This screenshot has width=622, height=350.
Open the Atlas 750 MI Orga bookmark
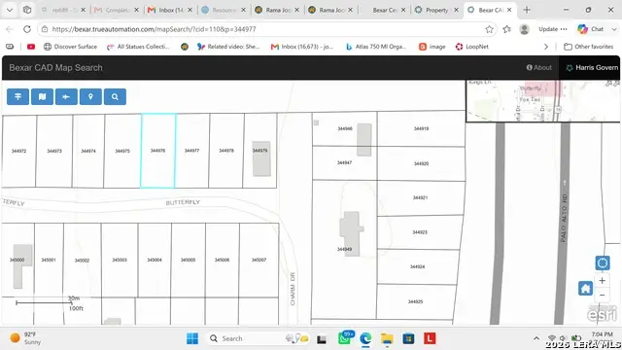pos(376,47)
